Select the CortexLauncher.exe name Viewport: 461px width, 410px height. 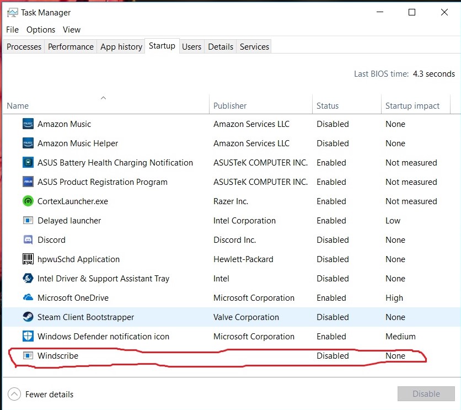(73, 201)
